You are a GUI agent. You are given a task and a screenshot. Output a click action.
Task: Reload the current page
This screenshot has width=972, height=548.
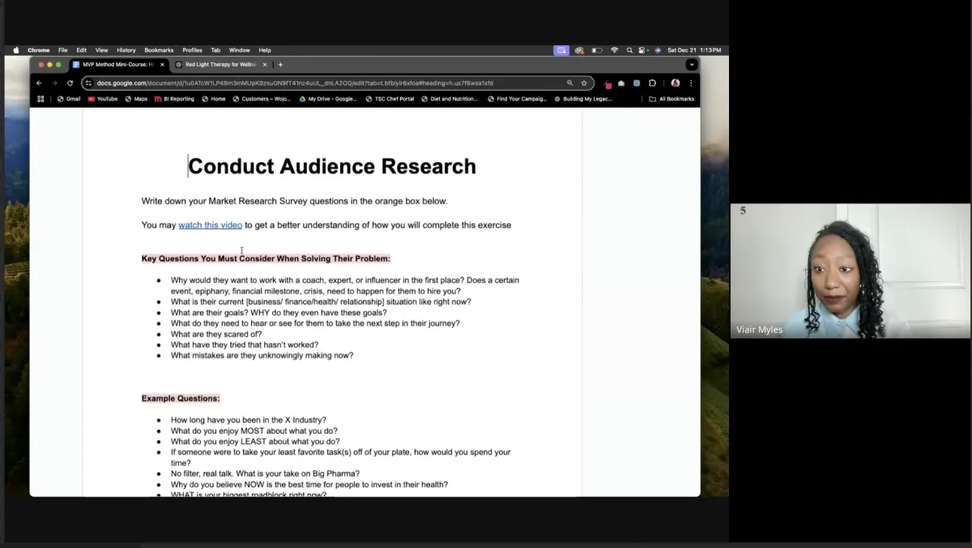[x=70, y=83]
